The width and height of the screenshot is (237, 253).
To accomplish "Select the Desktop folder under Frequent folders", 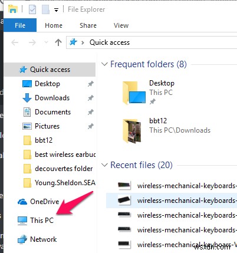I will coord(149,93).
